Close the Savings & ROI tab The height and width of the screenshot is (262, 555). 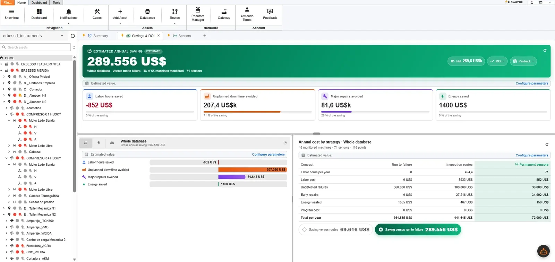point(159,35)
